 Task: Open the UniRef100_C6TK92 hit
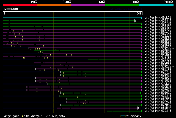tap(158, 45)
